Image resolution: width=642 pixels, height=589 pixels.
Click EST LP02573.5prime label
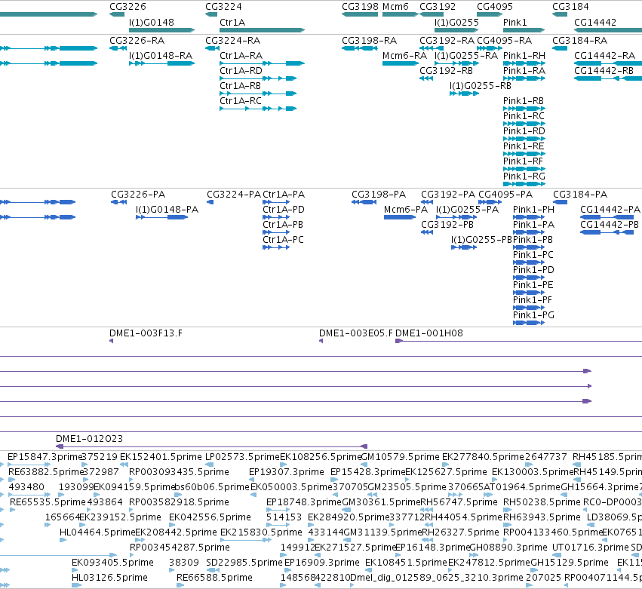coord(242,456)
